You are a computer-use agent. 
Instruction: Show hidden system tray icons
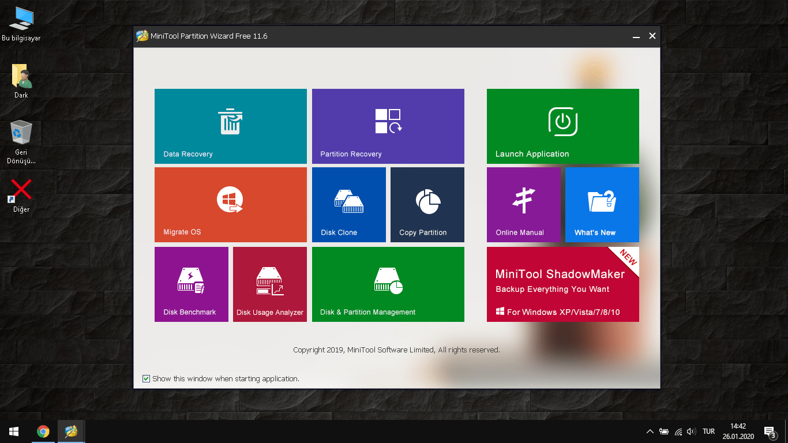click(x=650, y=431)
